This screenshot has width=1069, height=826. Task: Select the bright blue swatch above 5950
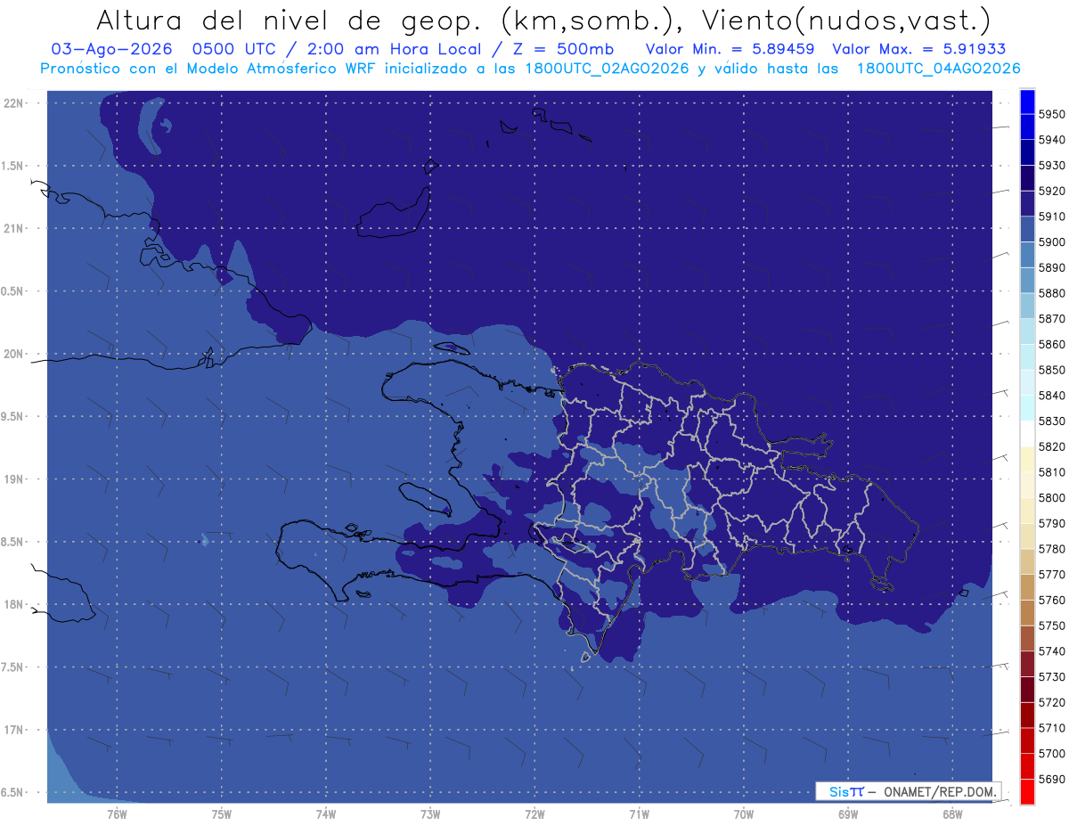point(1027,102)
